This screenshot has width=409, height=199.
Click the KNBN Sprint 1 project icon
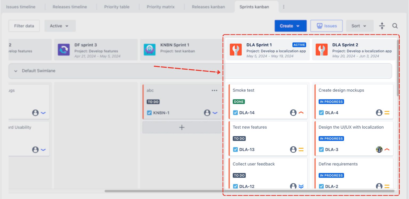150,50
